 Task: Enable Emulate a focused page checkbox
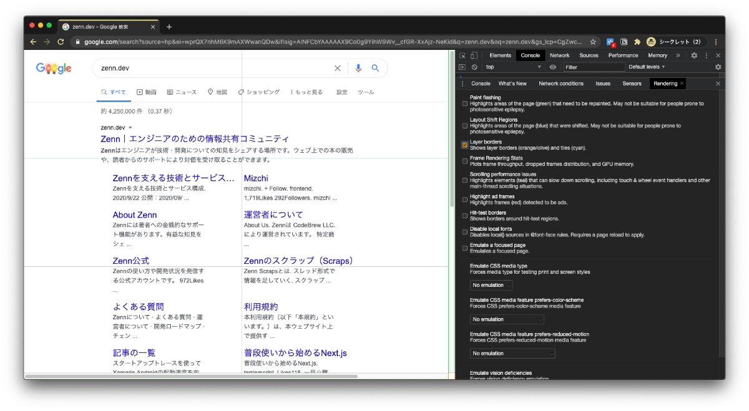(x=465, y=248)
